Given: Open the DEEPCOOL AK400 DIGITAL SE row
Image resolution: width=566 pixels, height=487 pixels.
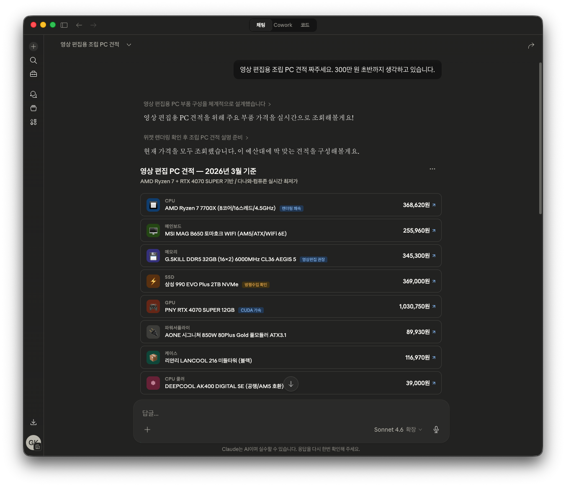Looking at the screenshot, I should (291, 383).
